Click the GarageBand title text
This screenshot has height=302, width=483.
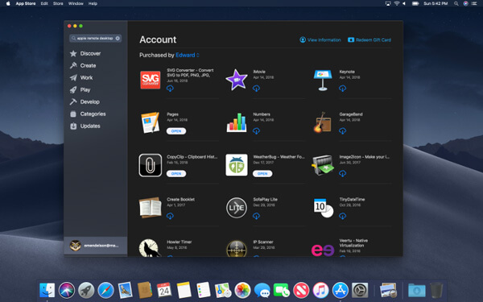pos(351,114)
